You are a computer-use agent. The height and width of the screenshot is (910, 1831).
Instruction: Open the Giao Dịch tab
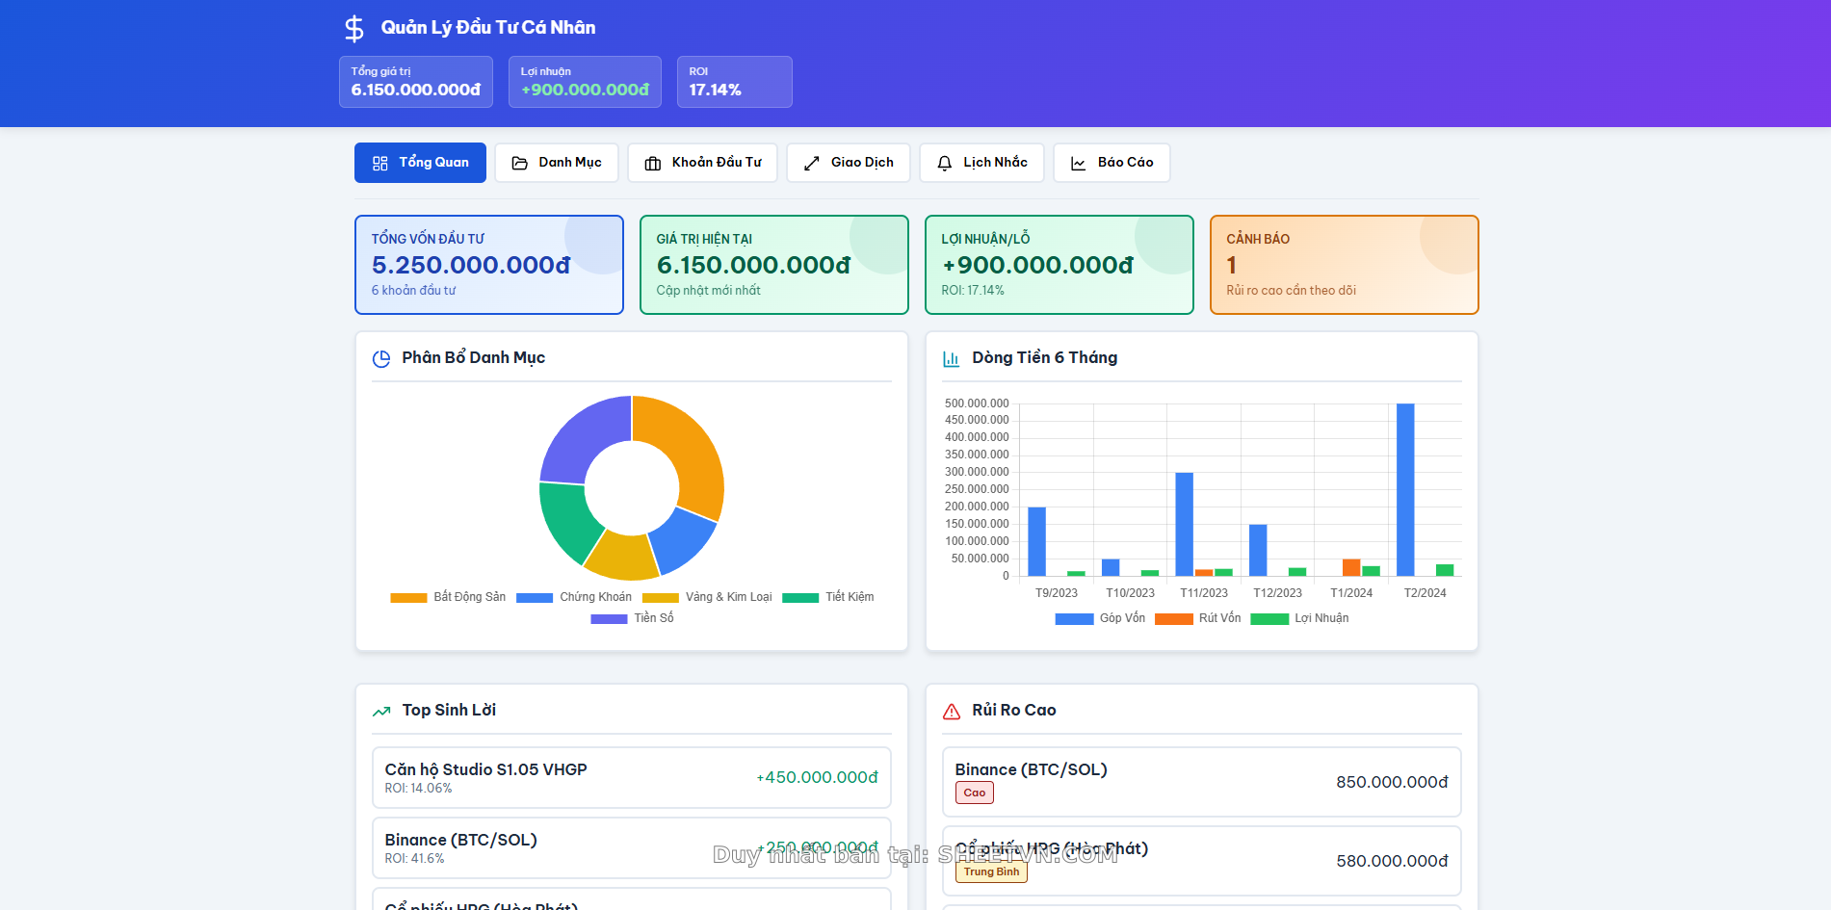coord(850,163)
